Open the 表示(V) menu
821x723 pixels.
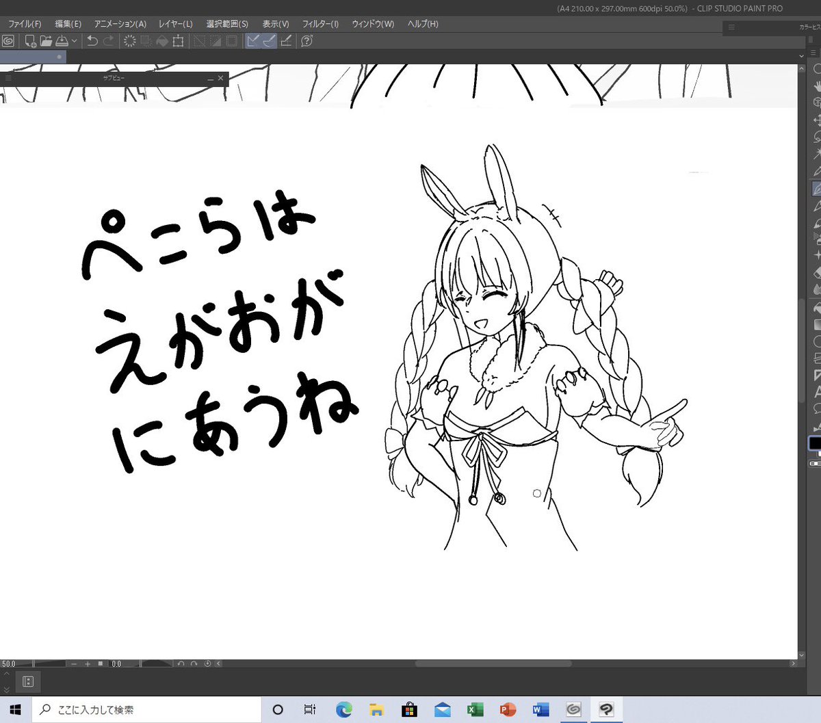[x=276, y=24]
